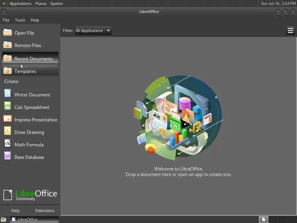Open the System menu
297x223 pixels.
click(57, 3)
